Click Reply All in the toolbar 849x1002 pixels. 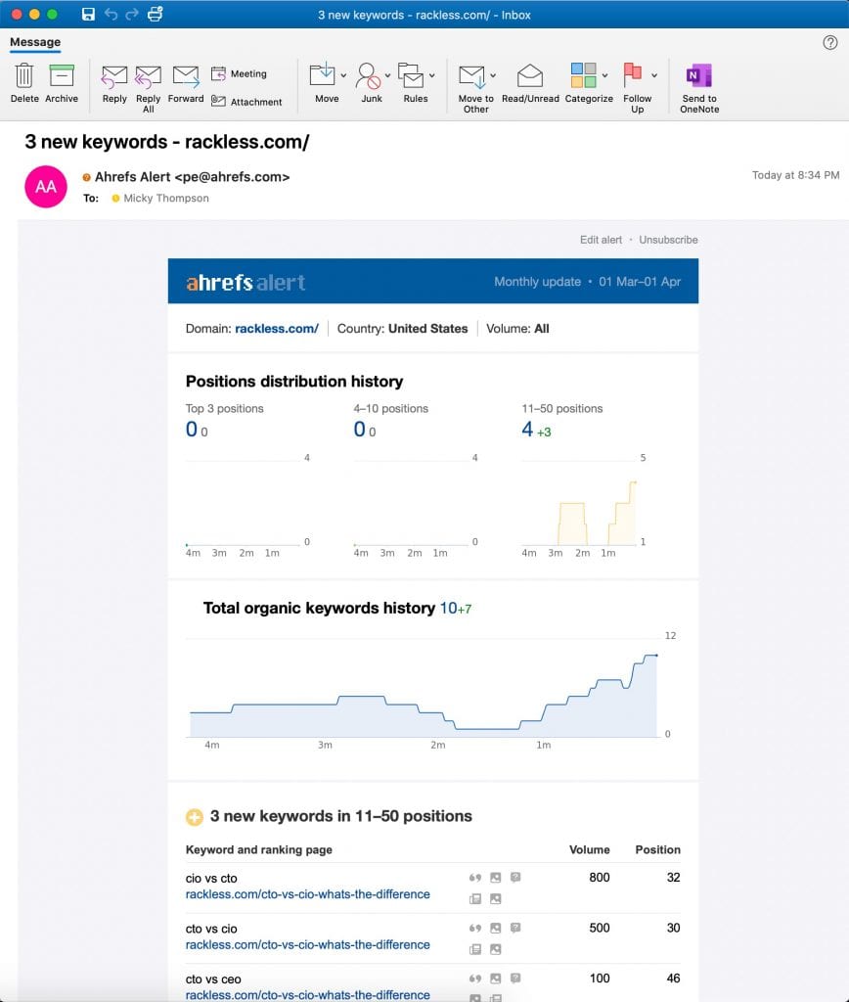point(148,77)
